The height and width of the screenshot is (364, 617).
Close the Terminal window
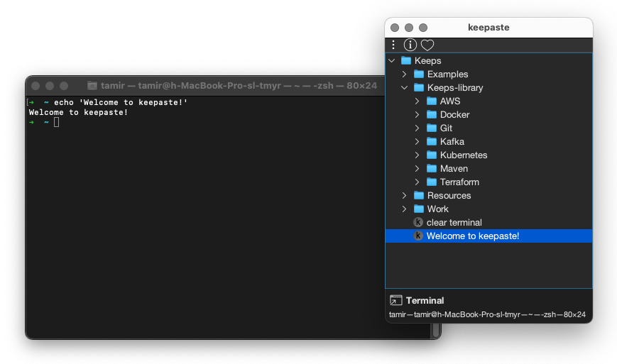pyautogui.click(x=36, y=86)
